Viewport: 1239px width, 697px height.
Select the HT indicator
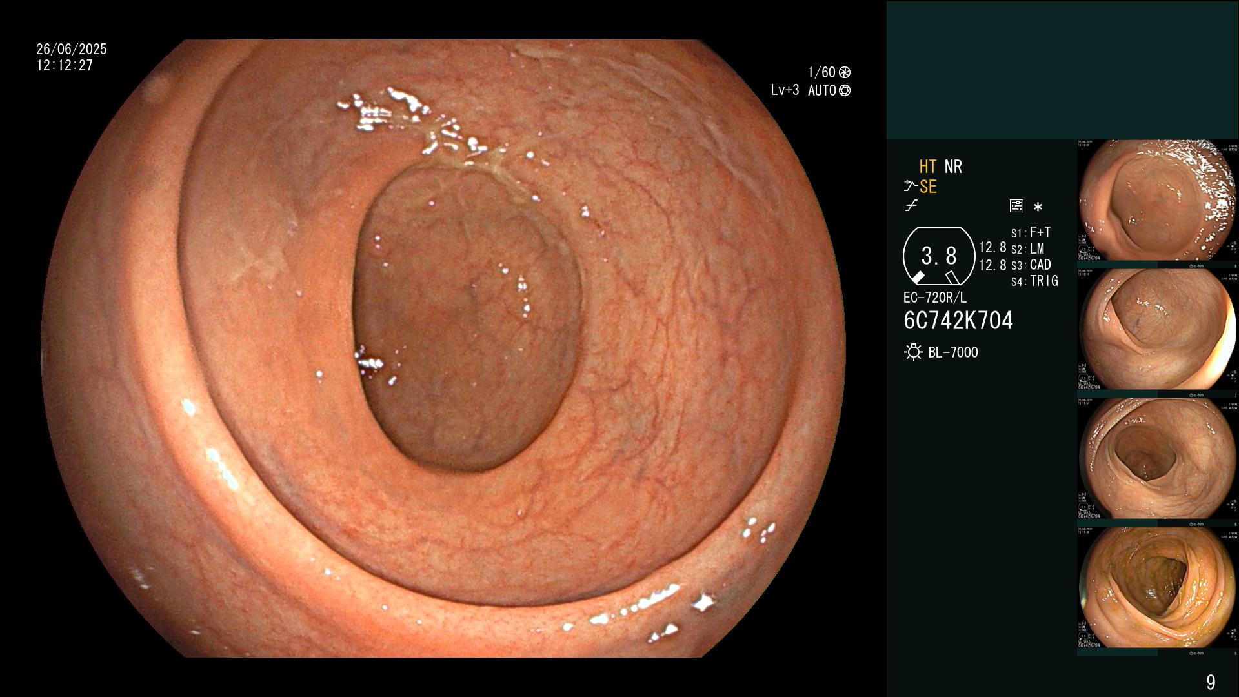(x=928, y=167)
